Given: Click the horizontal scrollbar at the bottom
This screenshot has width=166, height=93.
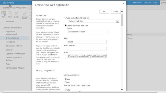Looking at the screenshot, I should coord(80,92).
